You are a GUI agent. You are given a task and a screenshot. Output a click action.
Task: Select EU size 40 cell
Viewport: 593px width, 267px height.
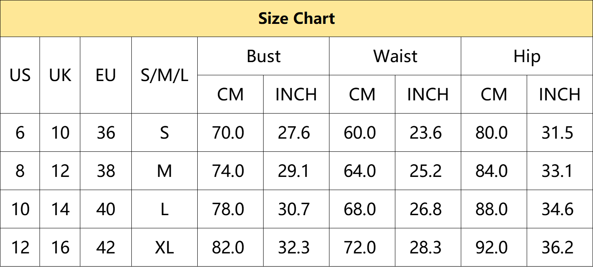(x=106, y=209)
